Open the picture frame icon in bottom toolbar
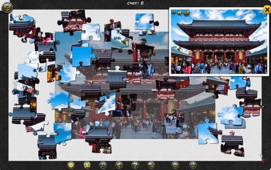271x170 pixels. pyautogui.click(x=87, y=165)
